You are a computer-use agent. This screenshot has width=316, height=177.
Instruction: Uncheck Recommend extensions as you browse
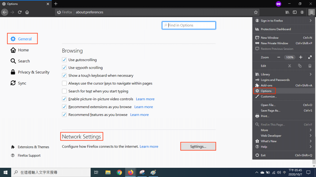click(64, 107)
